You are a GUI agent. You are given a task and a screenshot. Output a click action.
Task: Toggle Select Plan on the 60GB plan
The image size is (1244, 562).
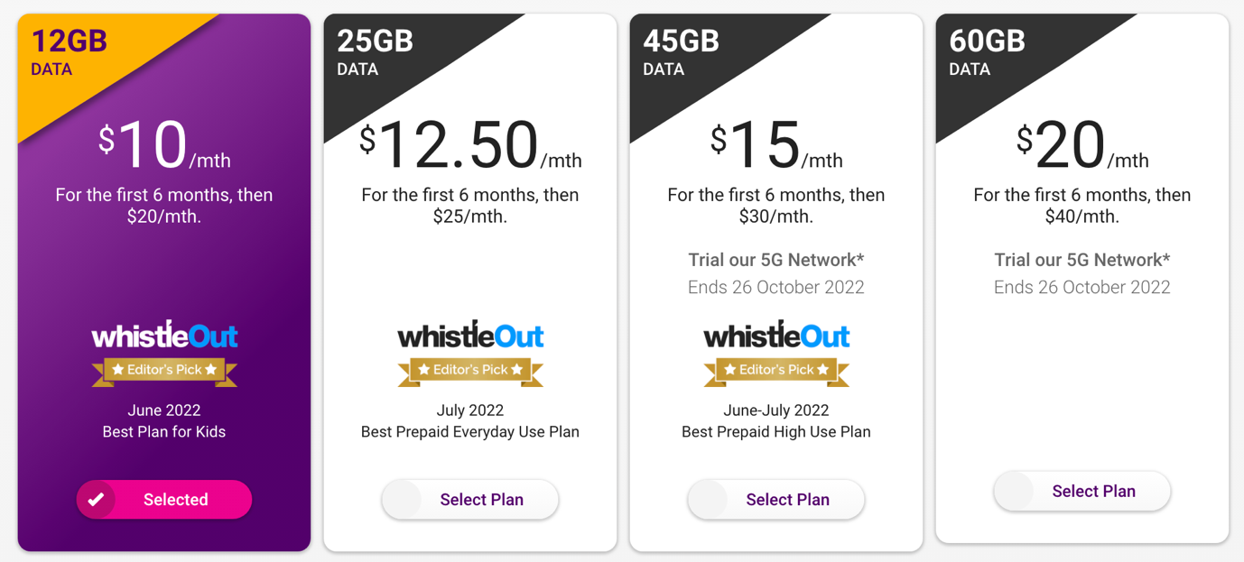point(1082,492)
